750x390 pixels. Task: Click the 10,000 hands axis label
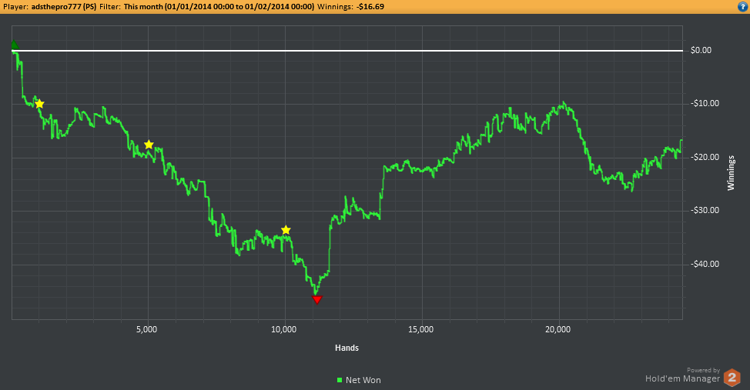point(283,329)
